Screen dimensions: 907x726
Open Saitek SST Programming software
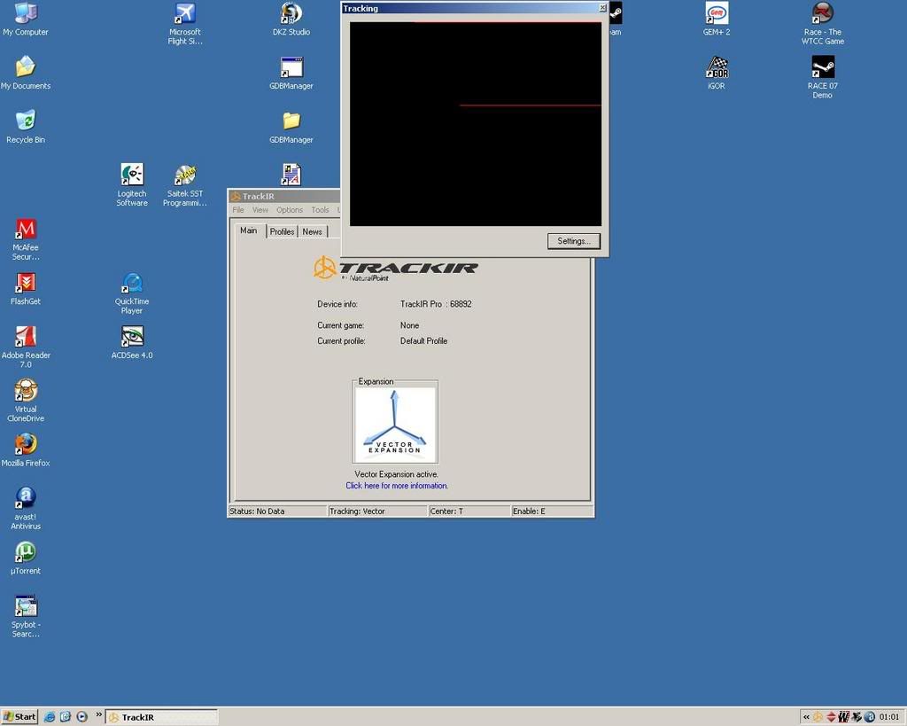coord(184,176)
